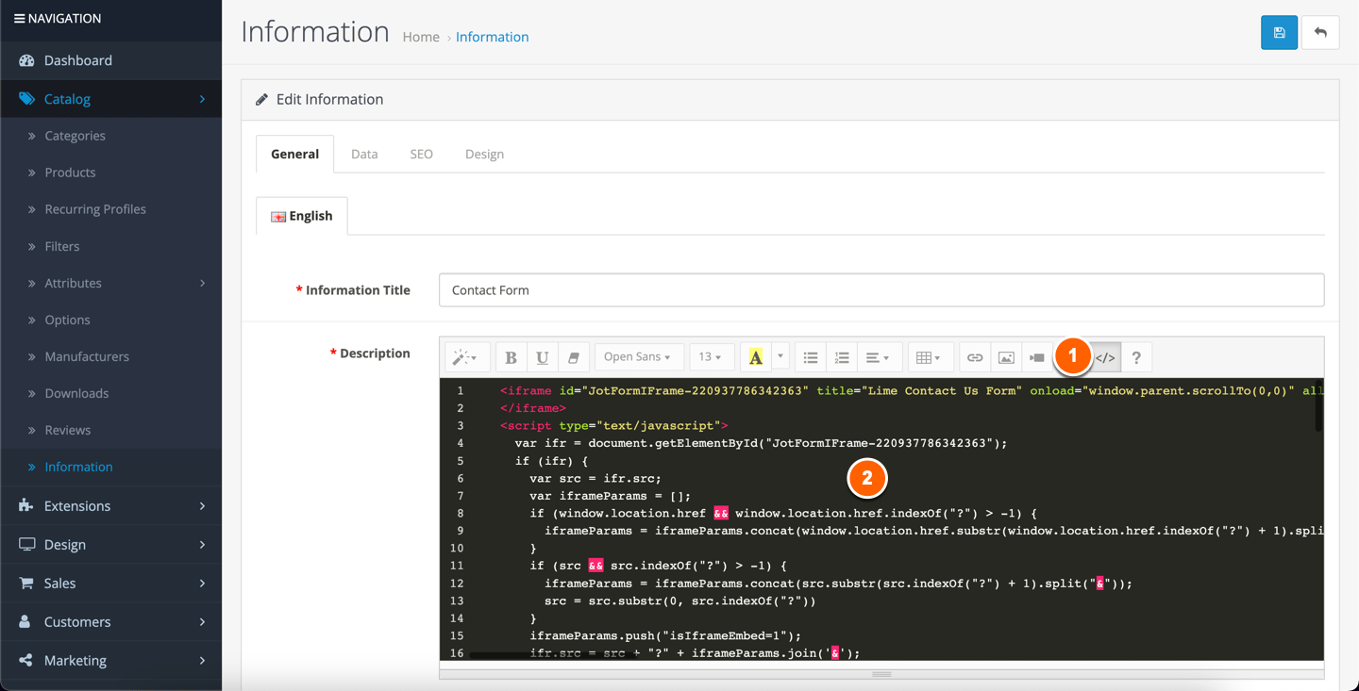Switch to the Design tab
Viewport: 1359px width, 691px height.
click(484, 154)
